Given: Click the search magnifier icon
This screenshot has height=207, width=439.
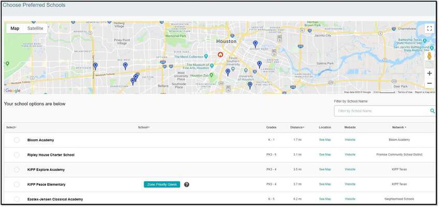Looking at the screenshot, I should [x=432, y=111].
